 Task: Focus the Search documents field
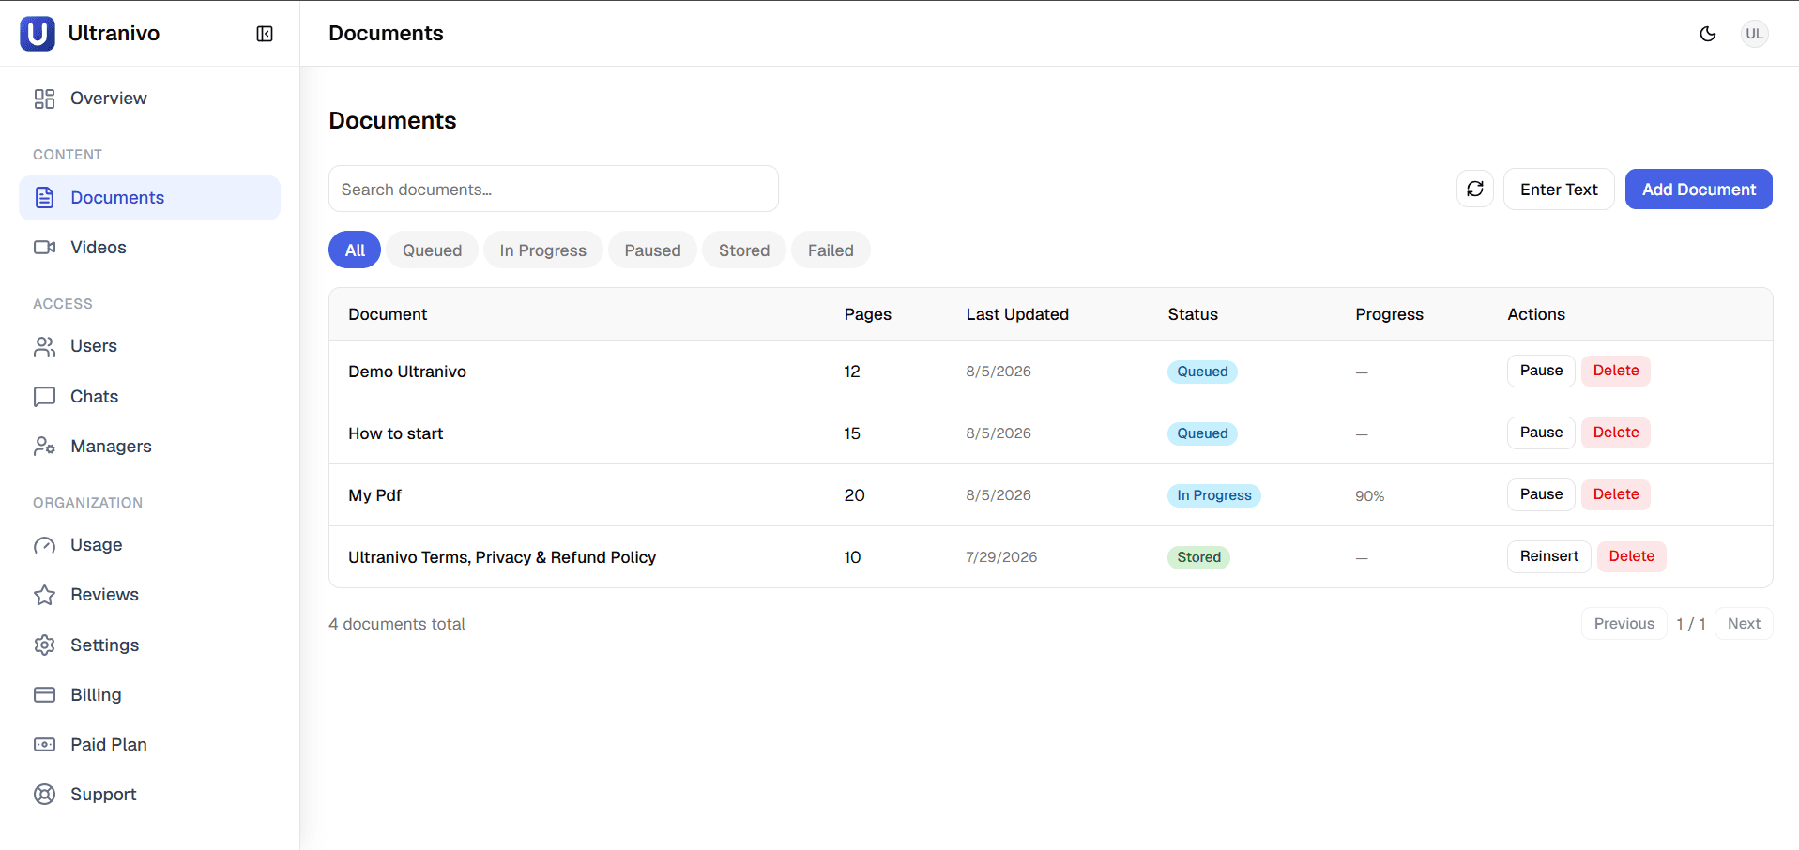554,189
